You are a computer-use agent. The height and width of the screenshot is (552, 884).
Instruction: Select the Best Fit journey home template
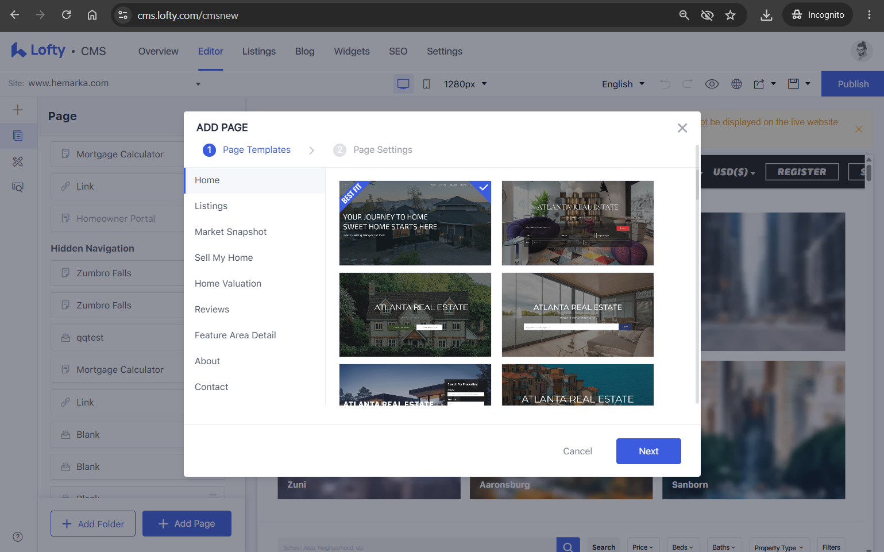tap(415, 223)
